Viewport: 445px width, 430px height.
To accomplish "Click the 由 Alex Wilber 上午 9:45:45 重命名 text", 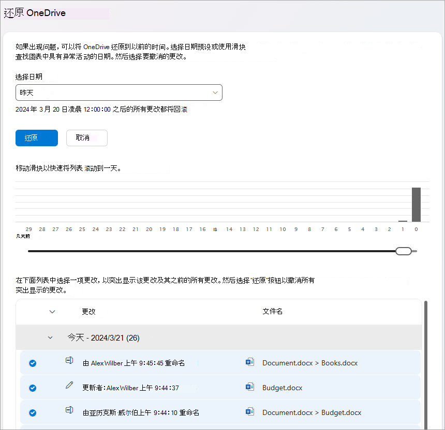I will pos(133,363).
